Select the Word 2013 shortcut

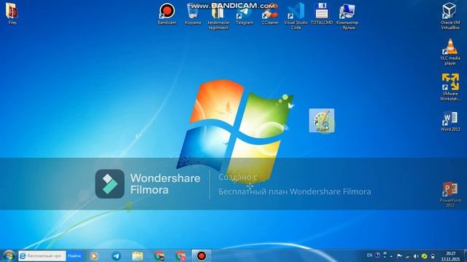(x=450, y=122)
